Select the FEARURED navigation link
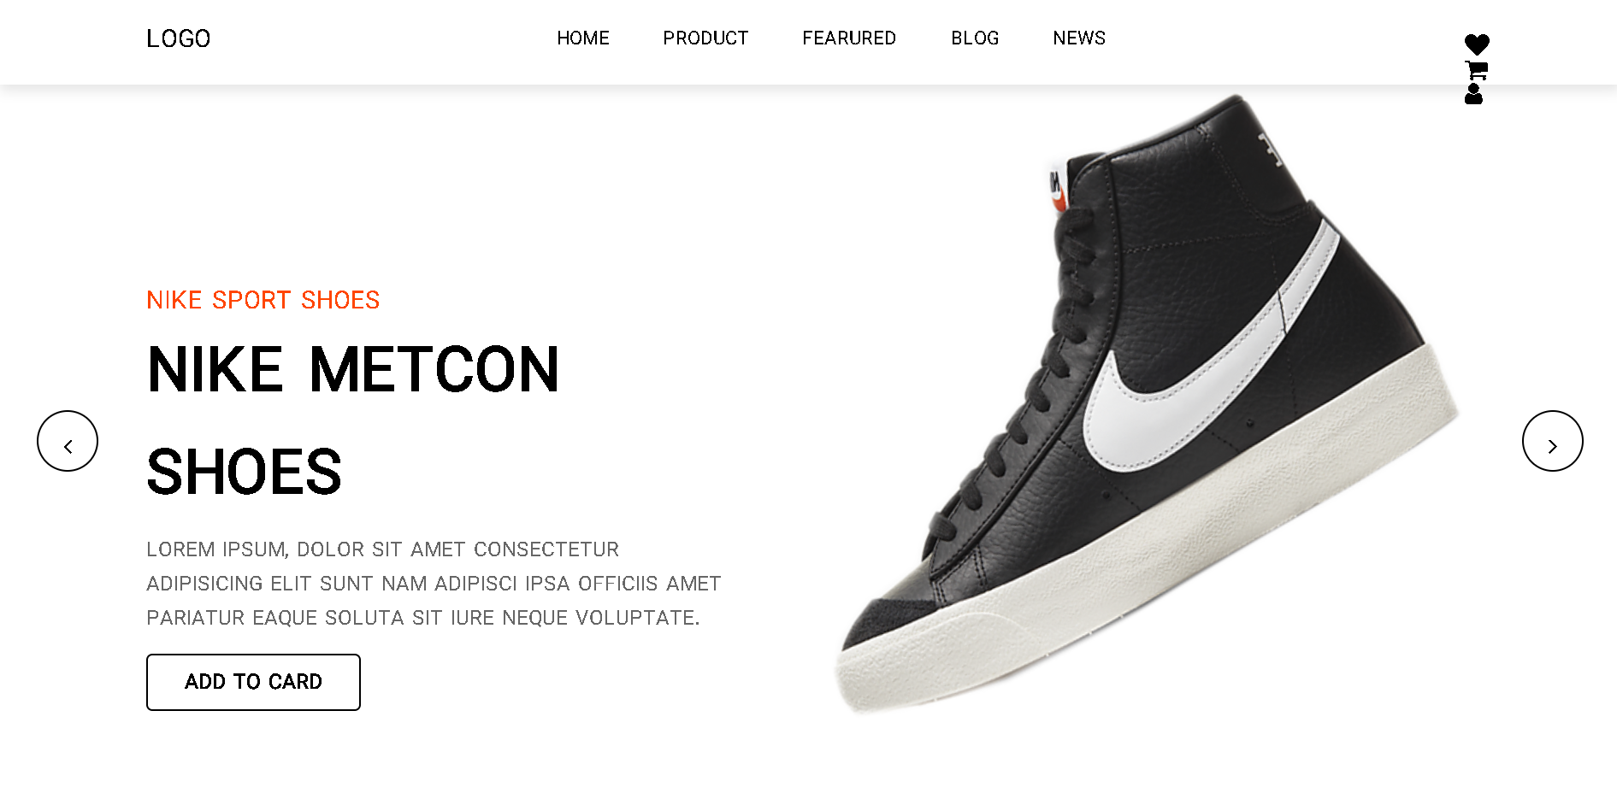This screenshot has width=1617, height=793. [x=849, y=38]
